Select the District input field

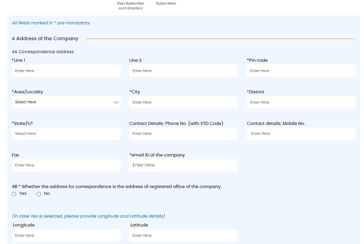pyautogui.click(x=301, y=102)
